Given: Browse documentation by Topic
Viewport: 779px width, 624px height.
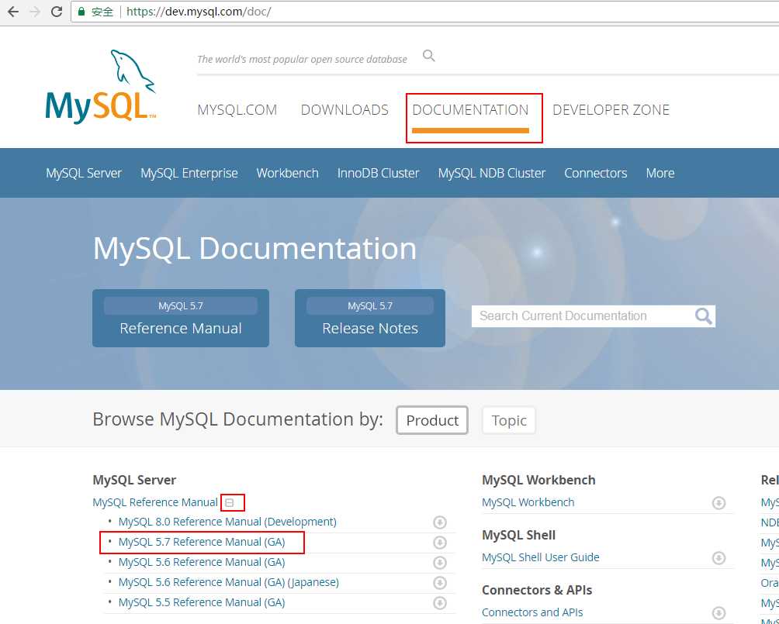Looking at the screenshot, I should click(x=509, y=420).
